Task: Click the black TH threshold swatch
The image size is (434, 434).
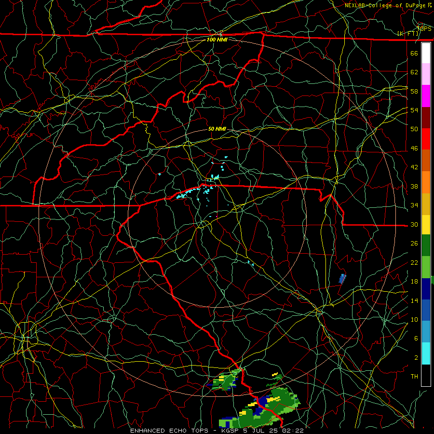Action: pos(426,375)
